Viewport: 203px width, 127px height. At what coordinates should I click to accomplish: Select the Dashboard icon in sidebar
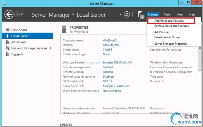coord(8,30)
